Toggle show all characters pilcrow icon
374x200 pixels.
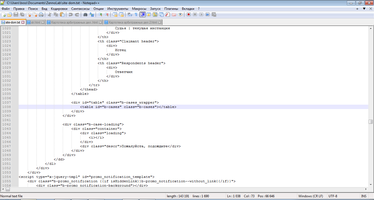click(x=136, y=14)
